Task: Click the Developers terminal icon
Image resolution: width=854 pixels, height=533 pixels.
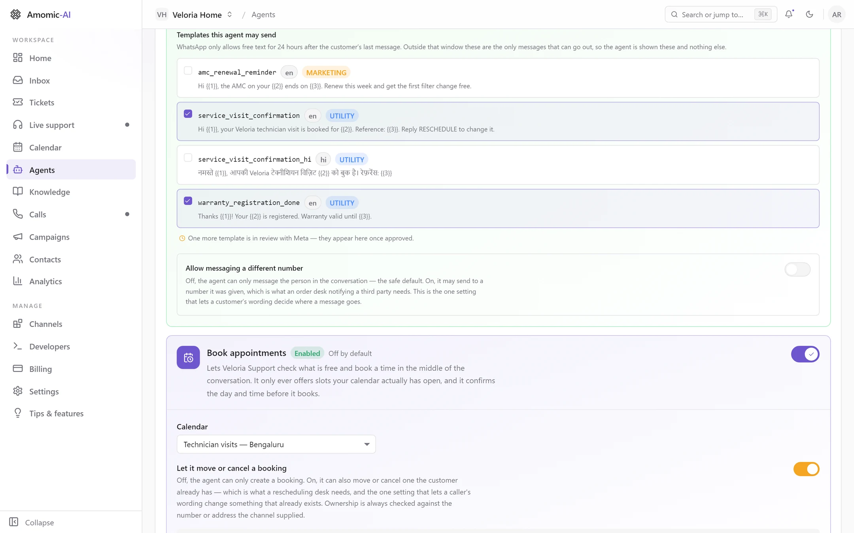Action: pyautogui.click(x=18, y=346)
